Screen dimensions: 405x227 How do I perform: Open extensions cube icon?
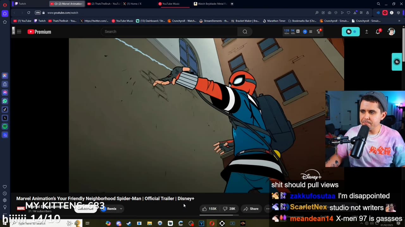tap(398, 13)
